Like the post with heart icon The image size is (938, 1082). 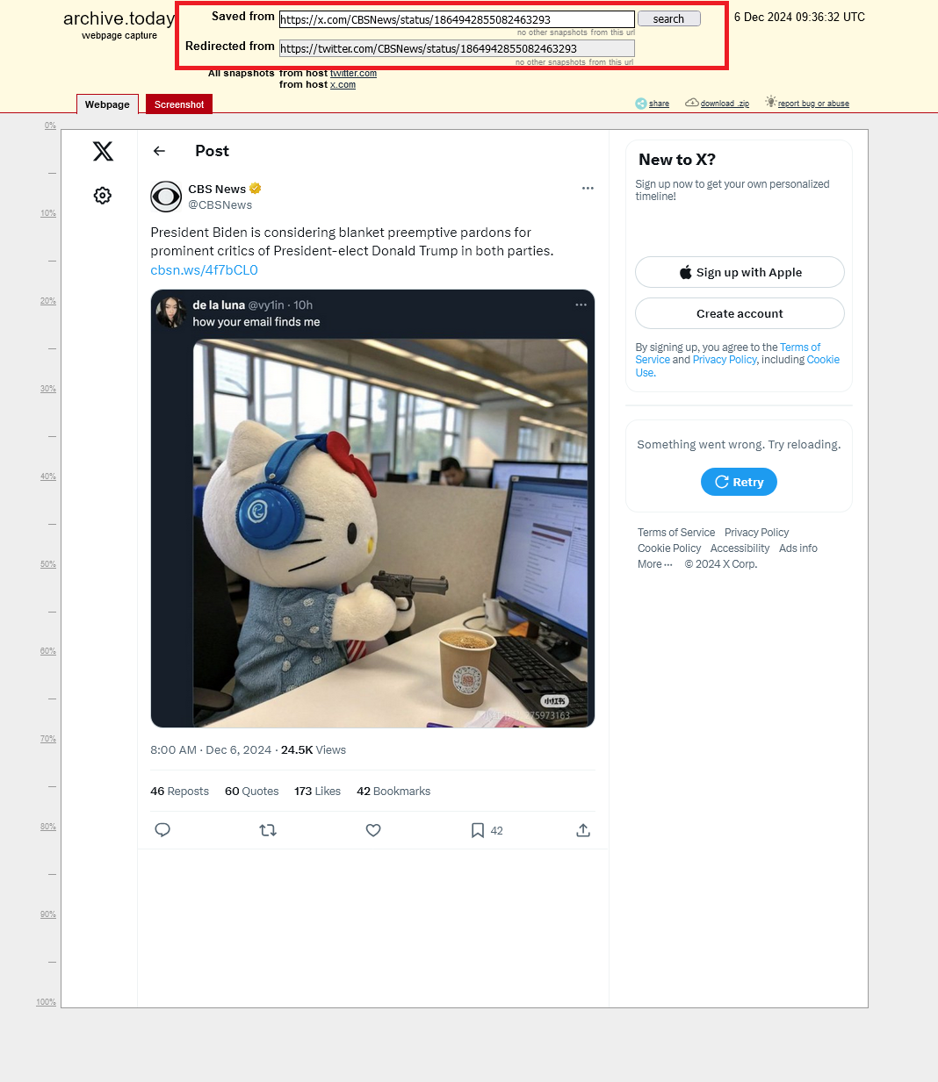373,830
